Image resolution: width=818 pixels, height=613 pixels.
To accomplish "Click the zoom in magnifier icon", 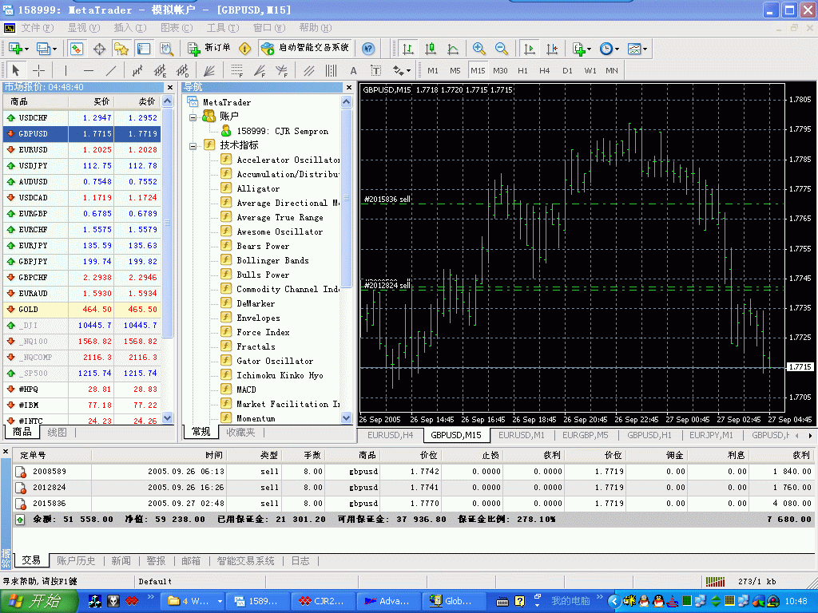I will (x=479, y=49).
